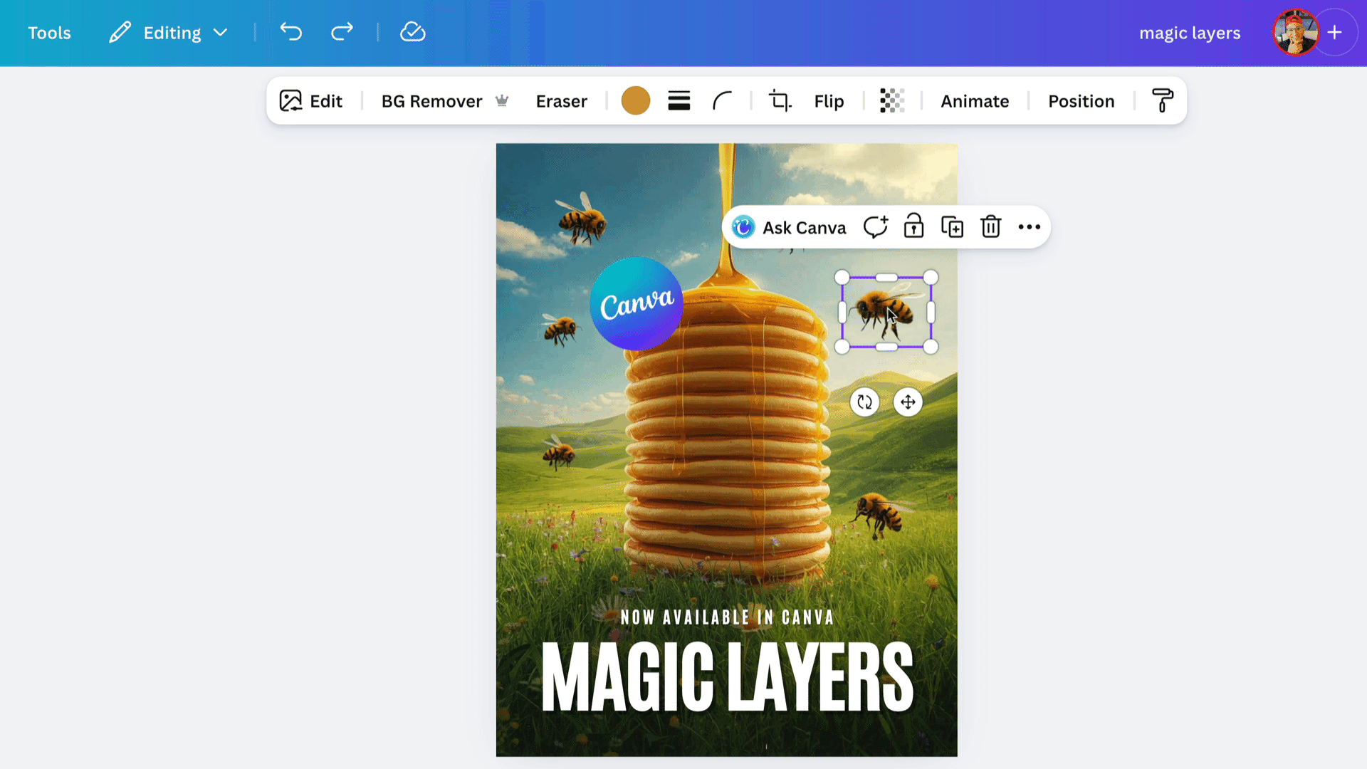The image size is (1367, 769).
Task: Click the transparency checkerboard icon
Action: pos(891,101)
